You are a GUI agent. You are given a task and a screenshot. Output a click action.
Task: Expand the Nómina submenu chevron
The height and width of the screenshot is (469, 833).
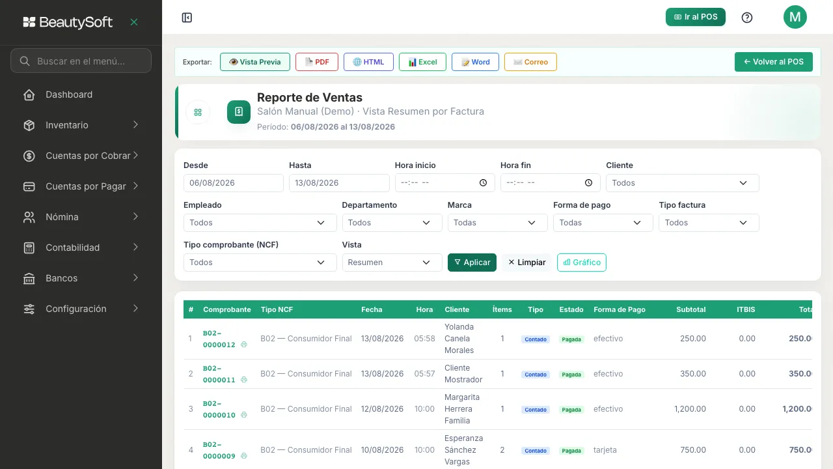tap(135, 216)
